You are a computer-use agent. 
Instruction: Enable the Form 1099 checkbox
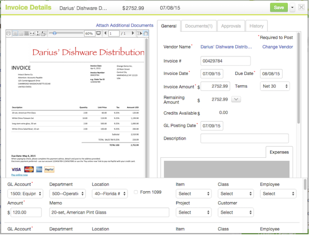click(x=136, y=192)
